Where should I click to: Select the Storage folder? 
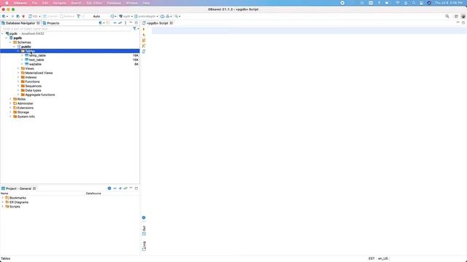[23, 112]
